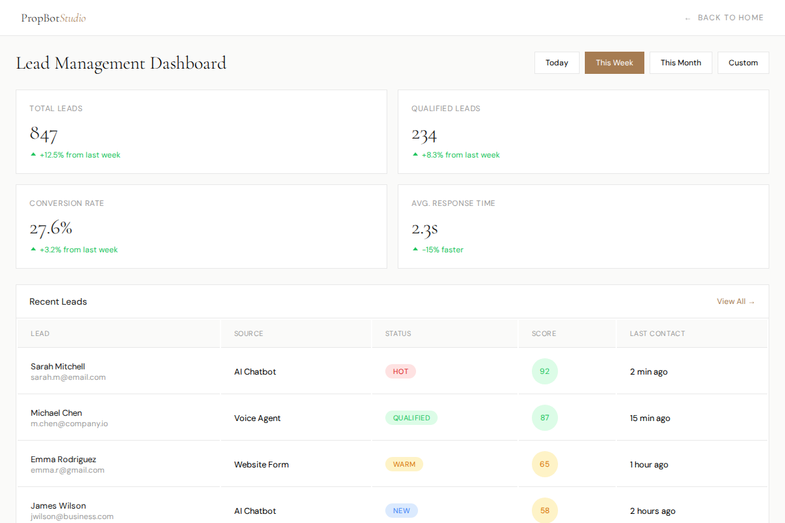
Task: Click the back arrow beside Back to Home
Action: 687,18
